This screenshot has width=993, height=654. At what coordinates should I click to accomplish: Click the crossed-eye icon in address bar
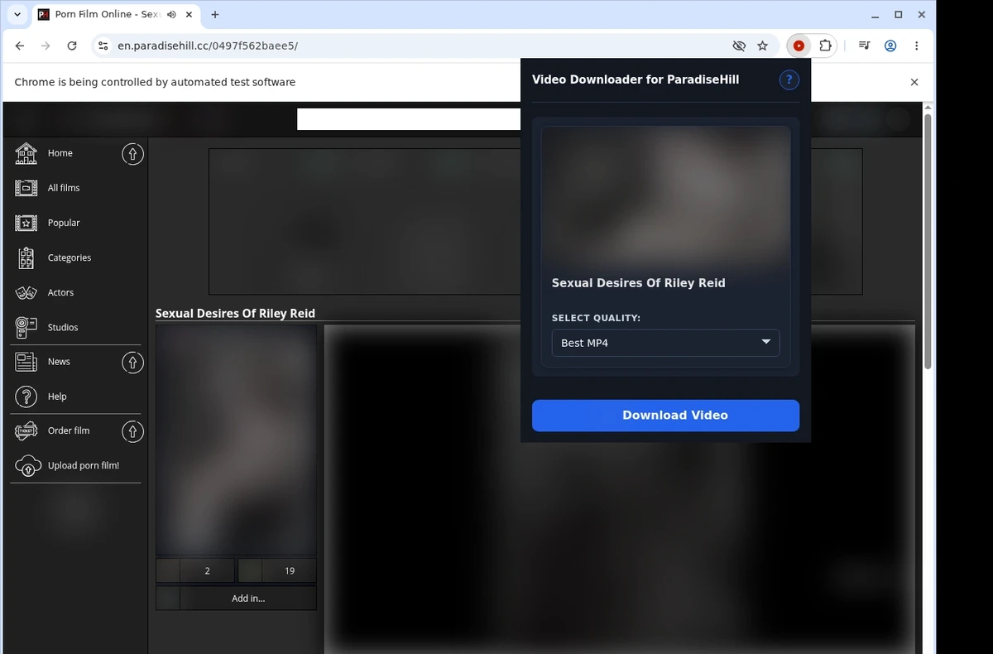coord(739,46)
